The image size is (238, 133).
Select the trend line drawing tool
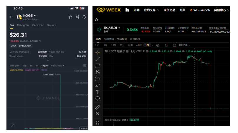pos(97,59)
